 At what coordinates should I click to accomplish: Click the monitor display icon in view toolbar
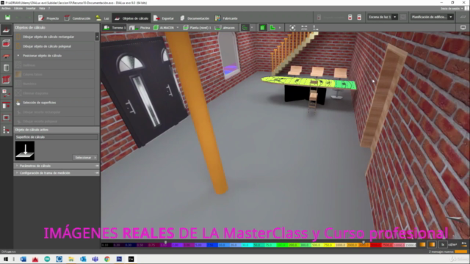463,28
